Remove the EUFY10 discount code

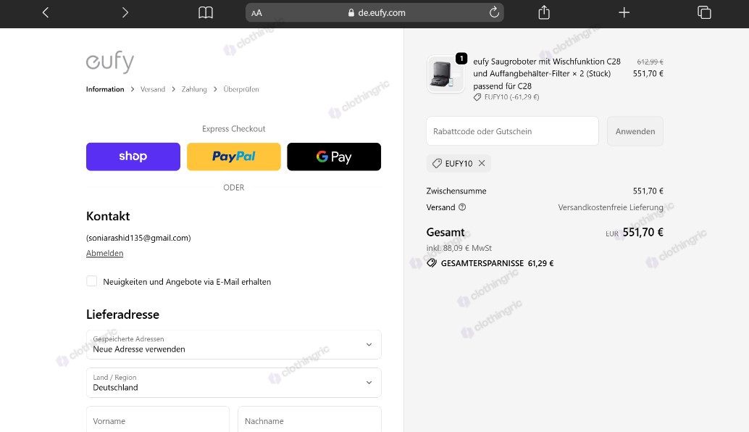[482, 163]
